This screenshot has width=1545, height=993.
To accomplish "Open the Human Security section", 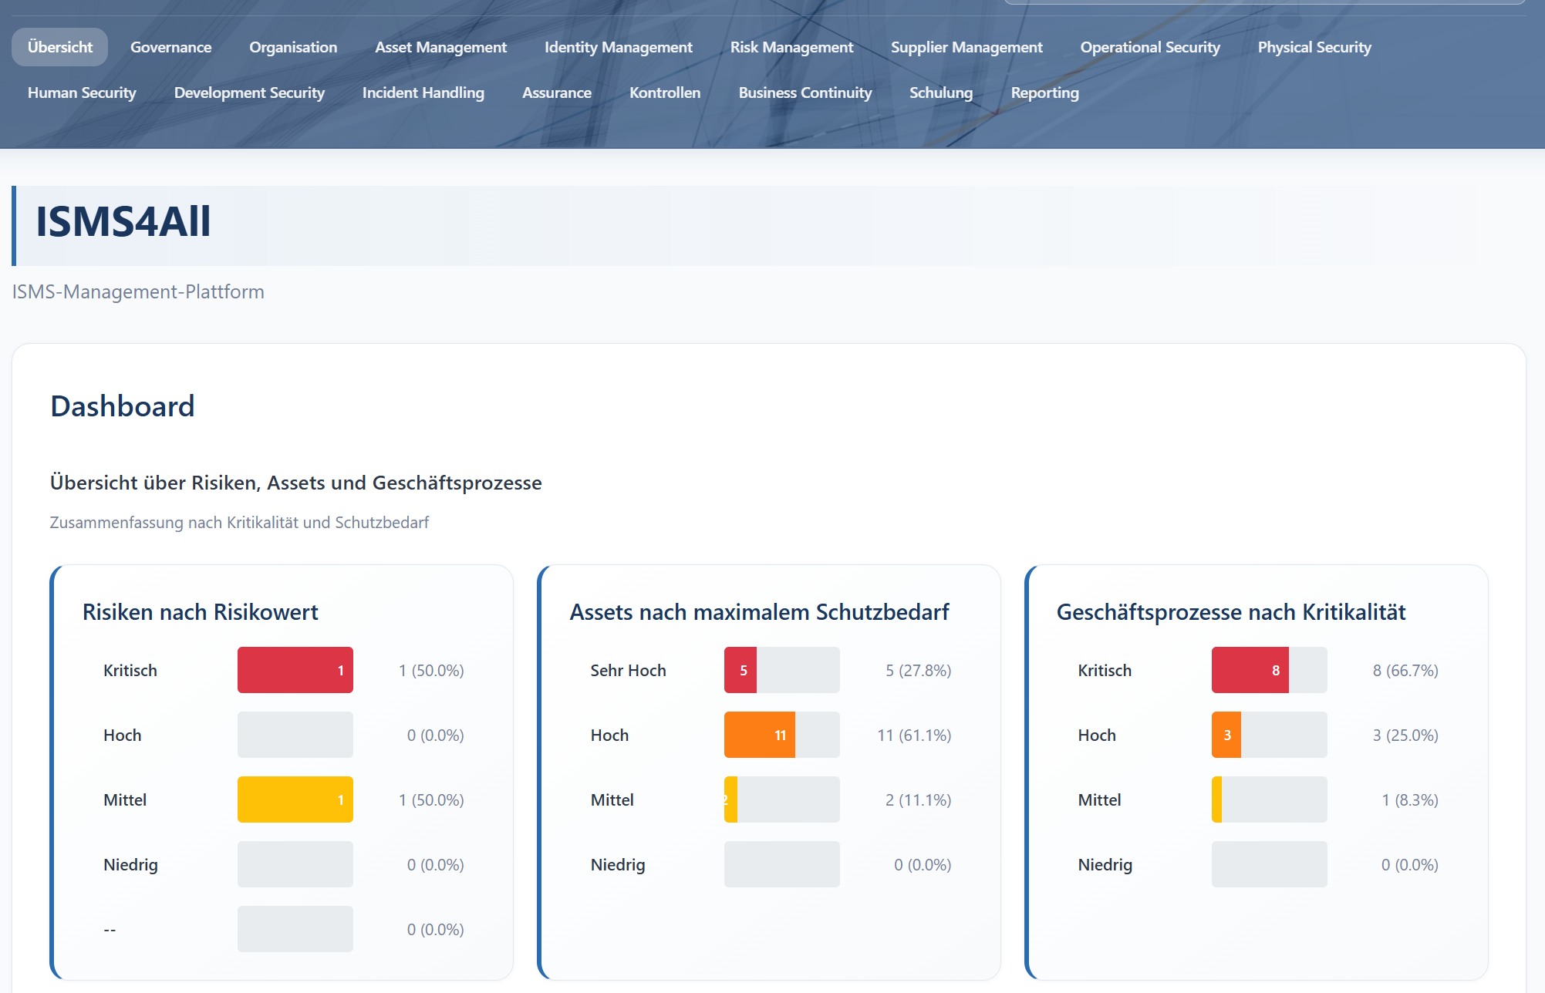I will tap(82, 93).
